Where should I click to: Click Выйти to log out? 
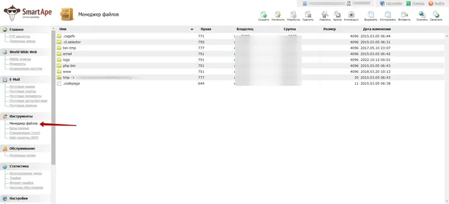tap(439, 3)
